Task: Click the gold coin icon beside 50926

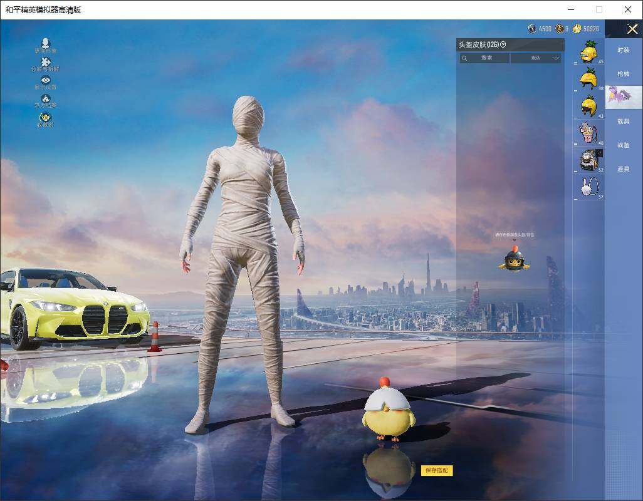Action: coord(577,29)
